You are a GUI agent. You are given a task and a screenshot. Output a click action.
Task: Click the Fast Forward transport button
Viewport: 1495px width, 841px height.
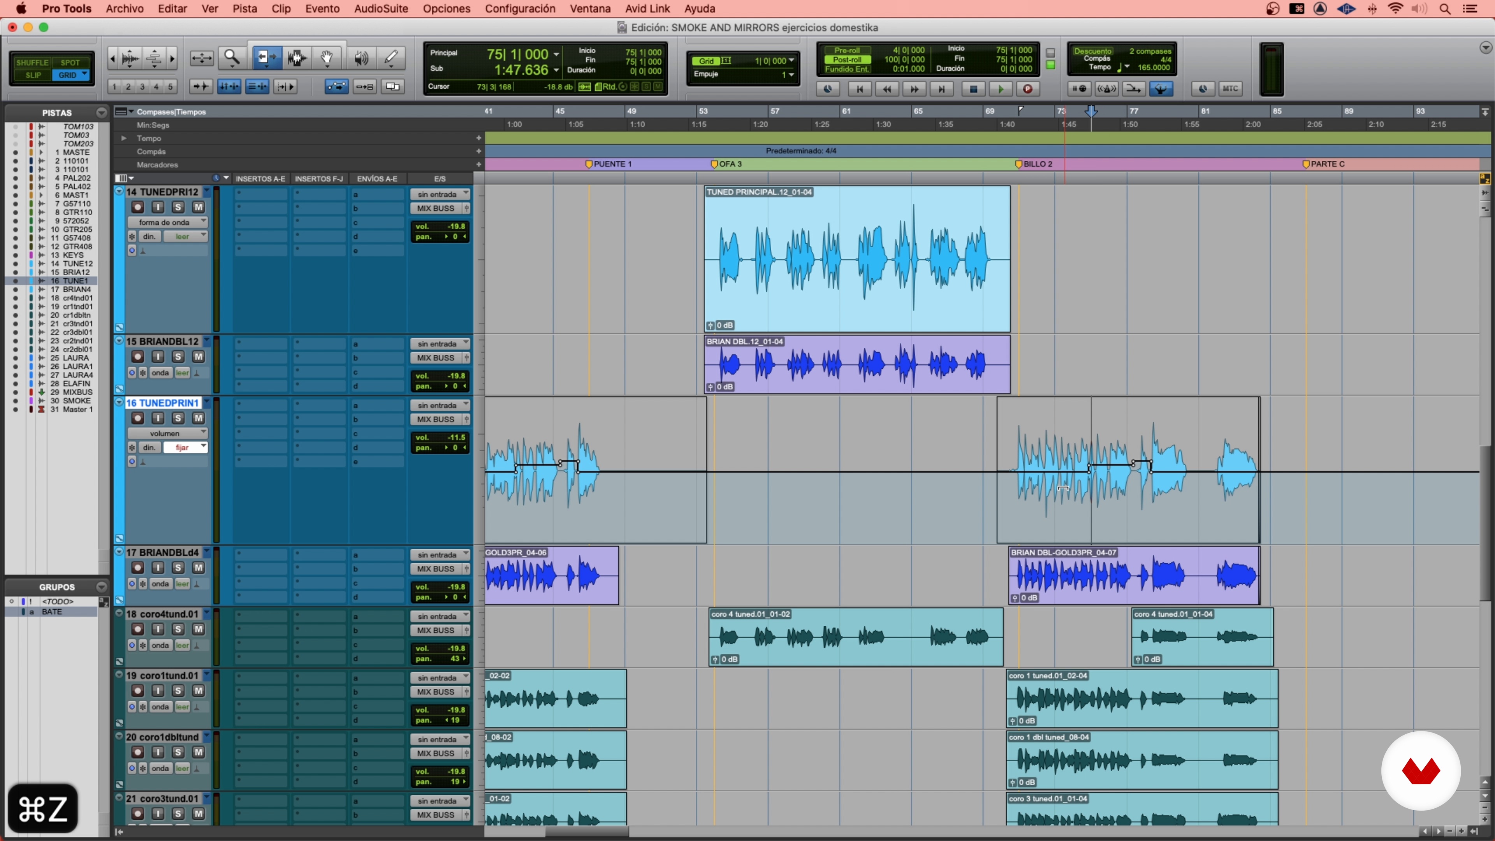(914, 89)
